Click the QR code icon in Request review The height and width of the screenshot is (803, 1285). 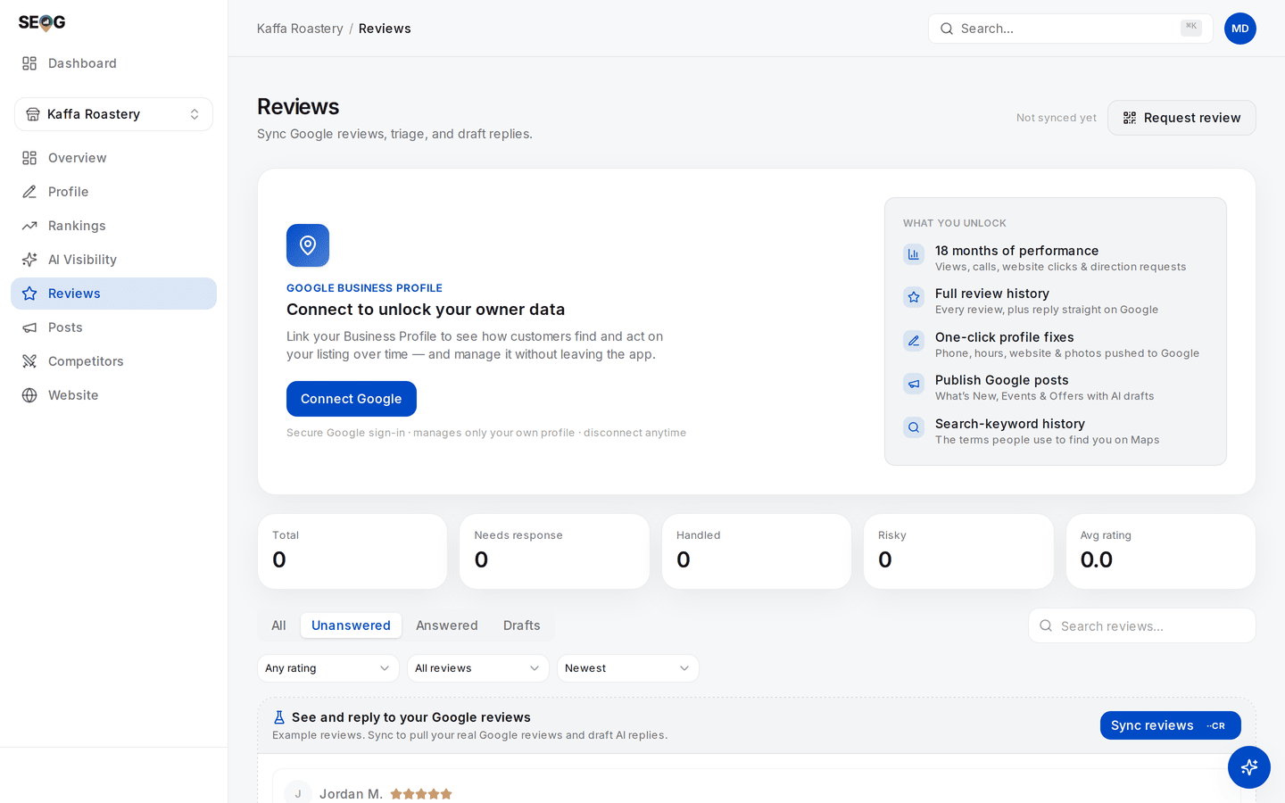pyautogui.click(x=1130, y=118)
